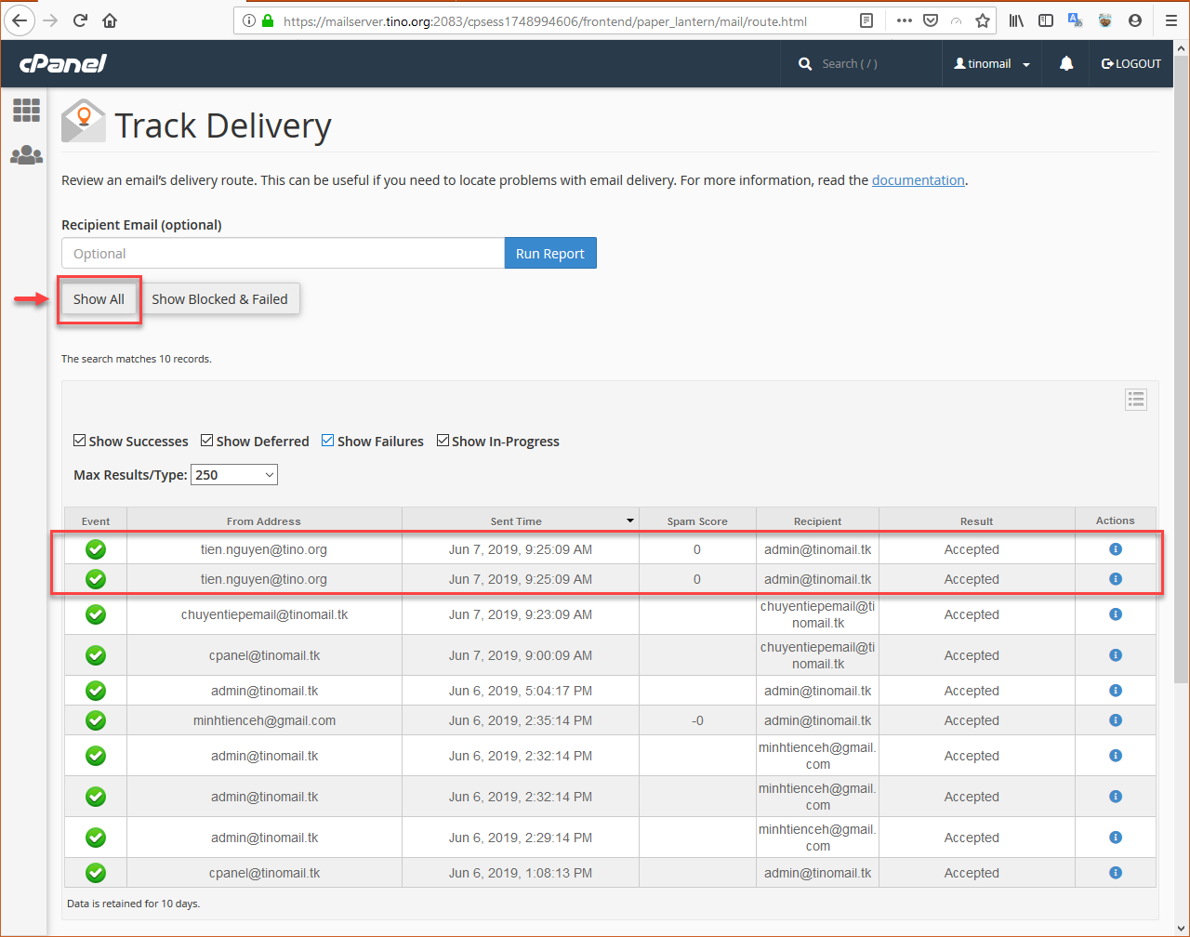This screenshot has height=937, width=1190.
Task: Go to the browser home page icon
Action: [110, 20]
